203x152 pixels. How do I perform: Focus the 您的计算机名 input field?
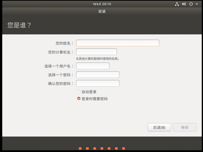pos(96,52)
